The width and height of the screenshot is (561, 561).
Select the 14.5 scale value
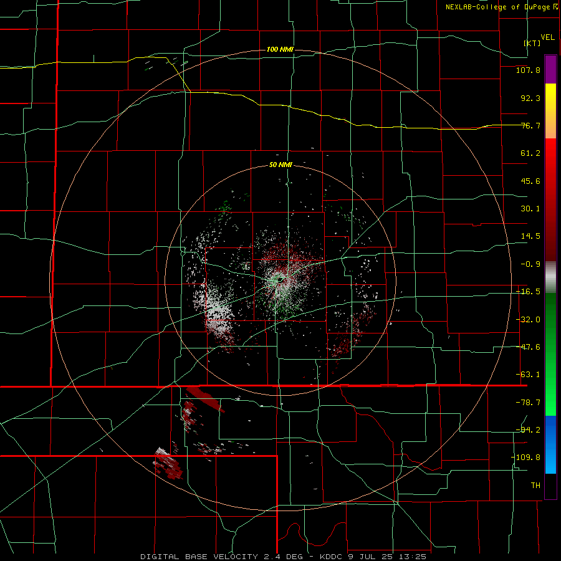530,236
